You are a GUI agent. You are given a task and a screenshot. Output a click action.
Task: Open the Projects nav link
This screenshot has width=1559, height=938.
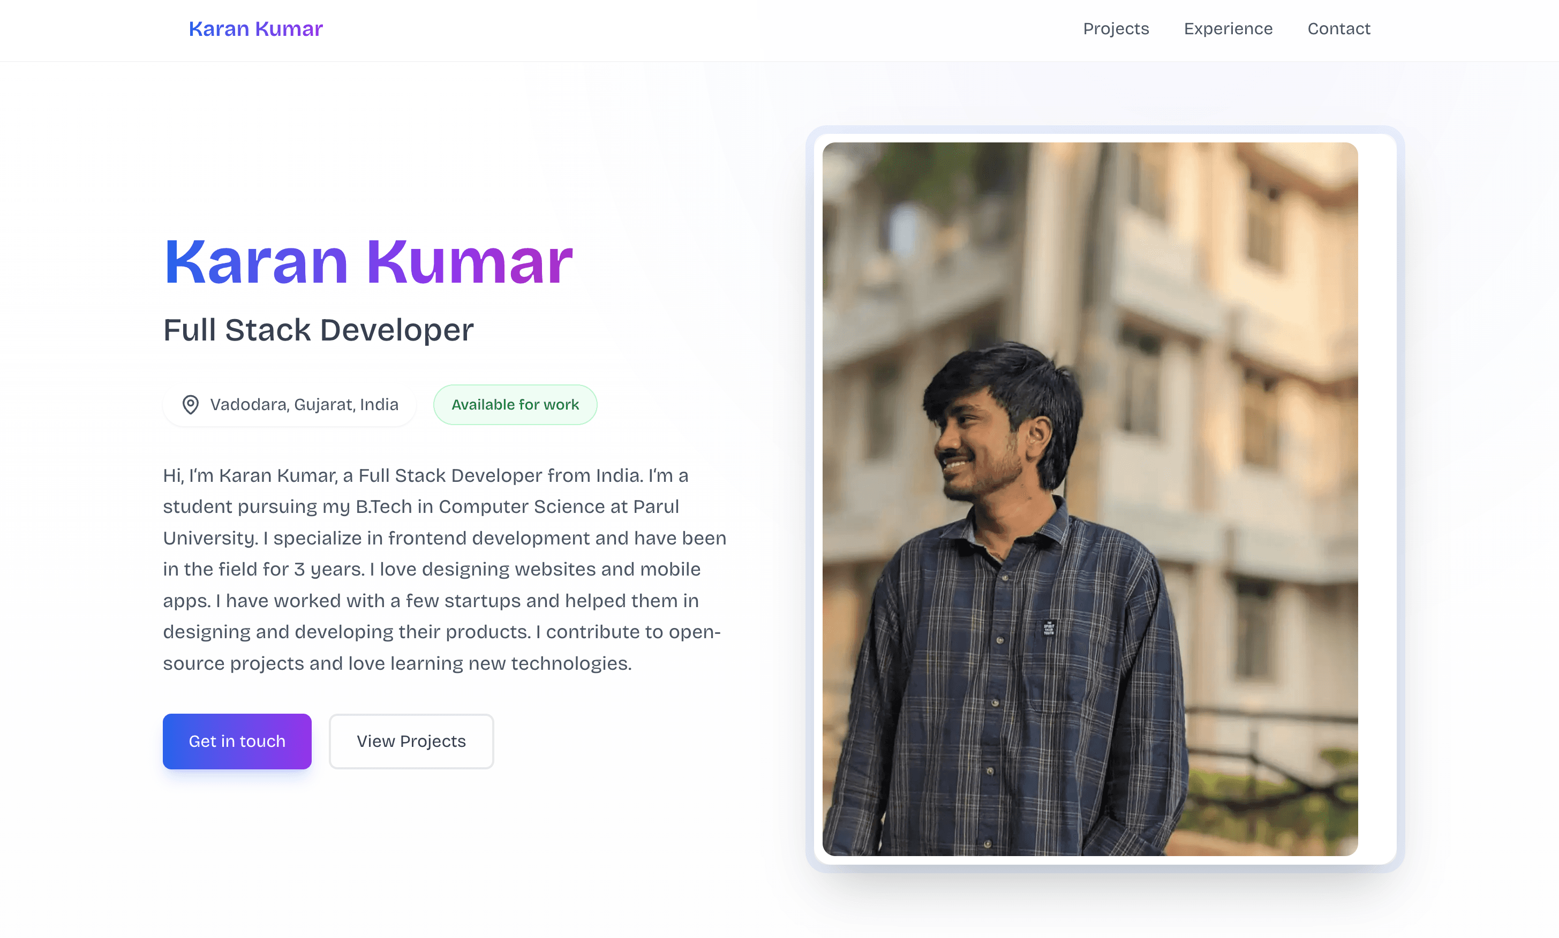tap(1116, 29)
